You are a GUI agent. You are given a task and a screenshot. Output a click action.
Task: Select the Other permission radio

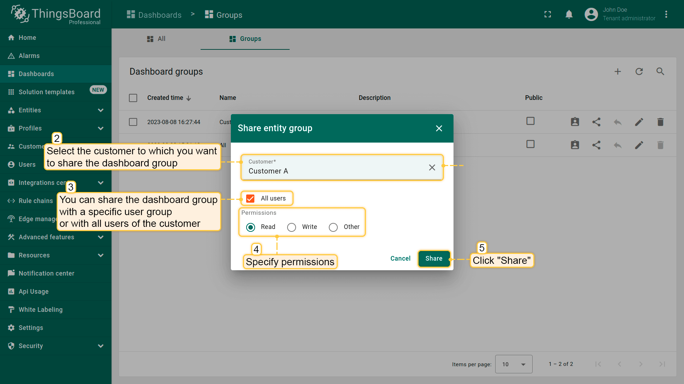(x=333, y=227)
